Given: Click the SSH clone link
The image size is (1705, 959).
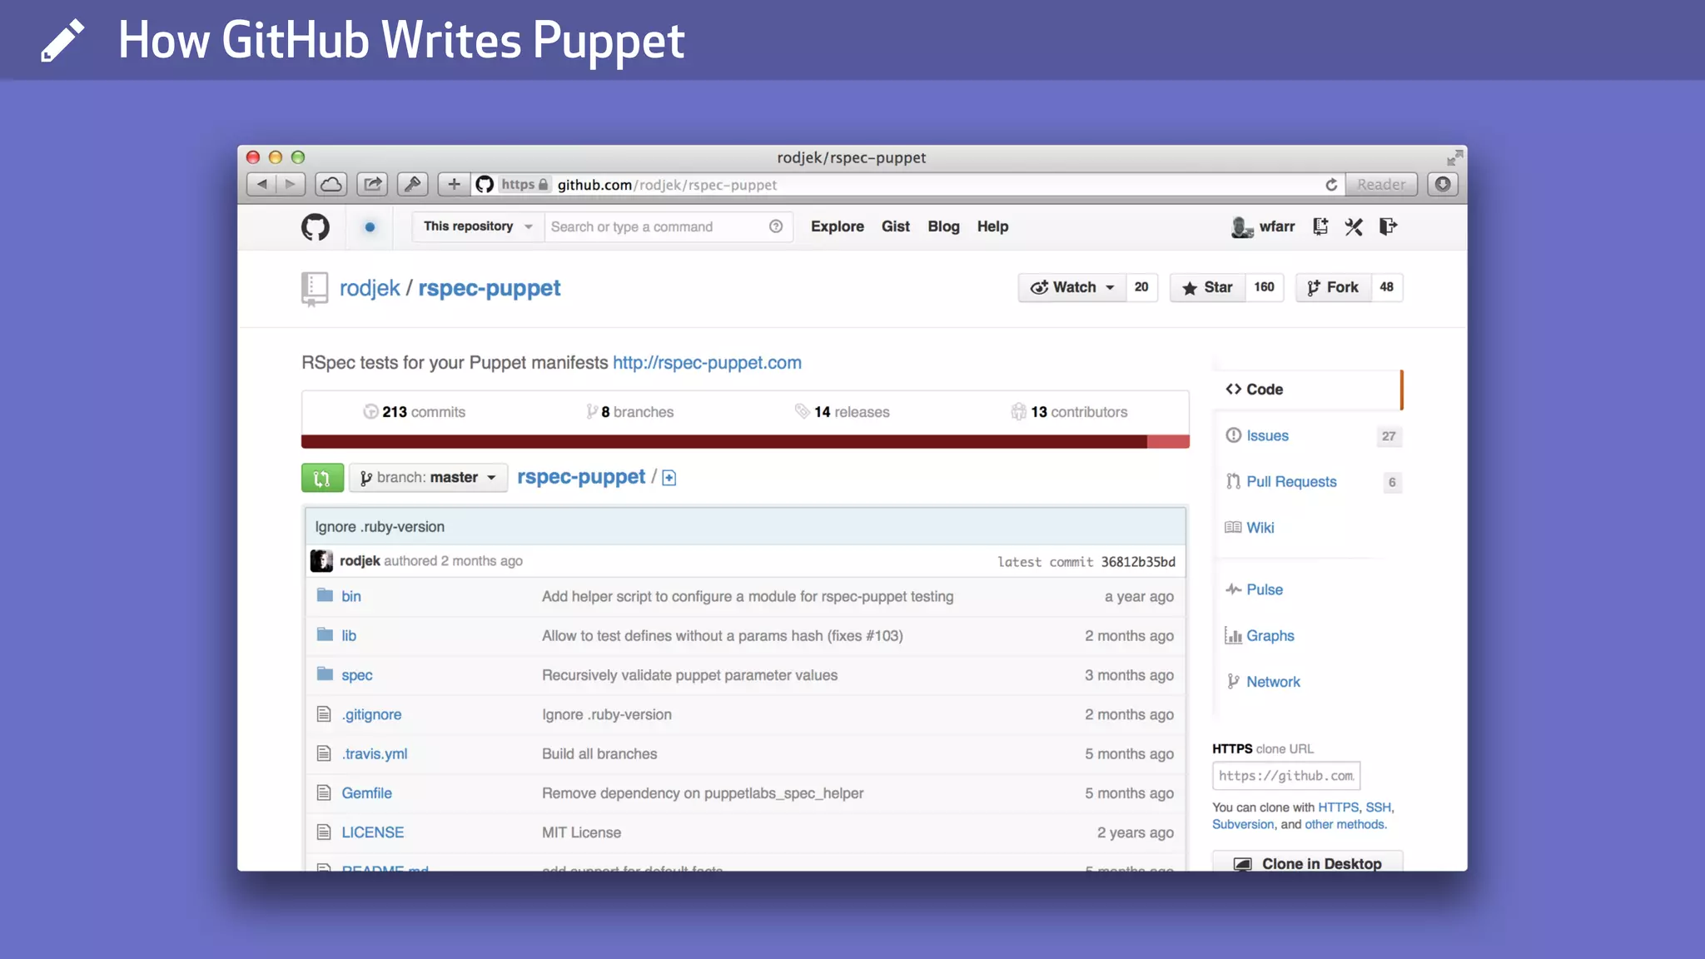Looking at the screenshot, I should [1378, 807].
